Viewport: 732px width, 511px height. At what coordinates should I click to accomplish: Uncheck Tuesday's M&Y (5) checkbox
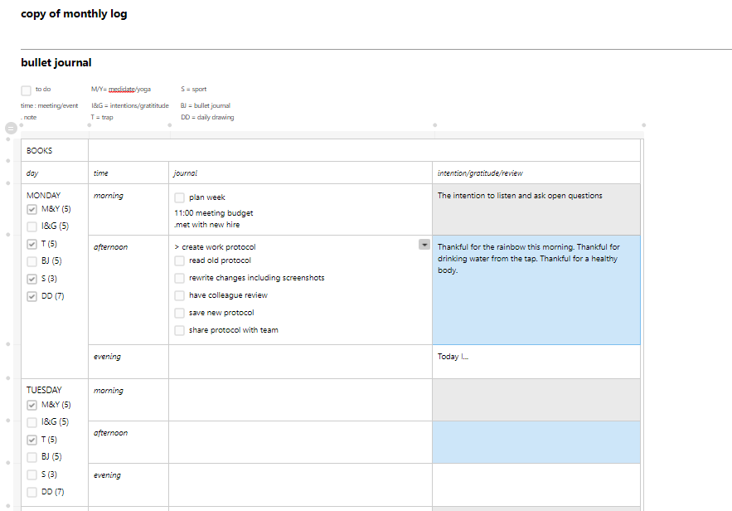(32, 406)
